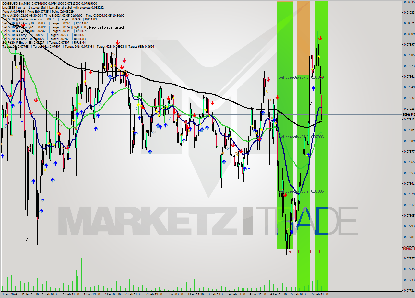Image resolution: width=415 pixels, height=298 pixels.
Task: Click the 'Point C:0.08029' label
Action: pos(63,11)
